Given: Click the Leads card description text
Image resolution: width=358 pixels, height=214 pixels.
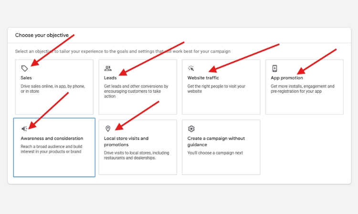Looking at the screenshot, I should tap(136, 91).
